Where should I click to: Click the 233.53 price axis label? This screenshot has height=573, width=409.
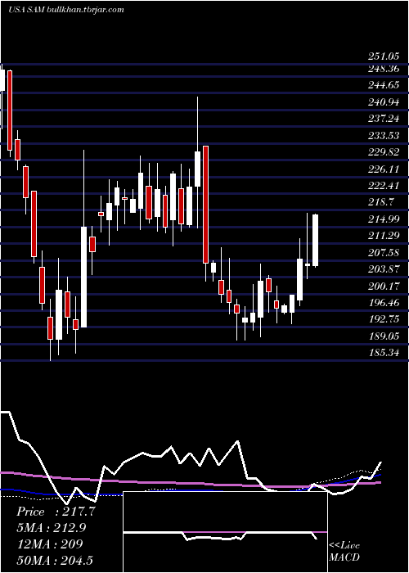[383, 135]
